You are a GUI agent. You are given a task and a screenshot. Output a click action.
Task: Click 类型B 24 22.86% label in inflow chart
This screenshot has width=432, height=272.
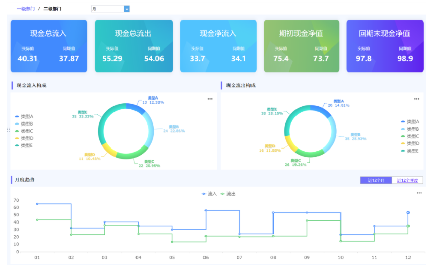coord(174,129)
